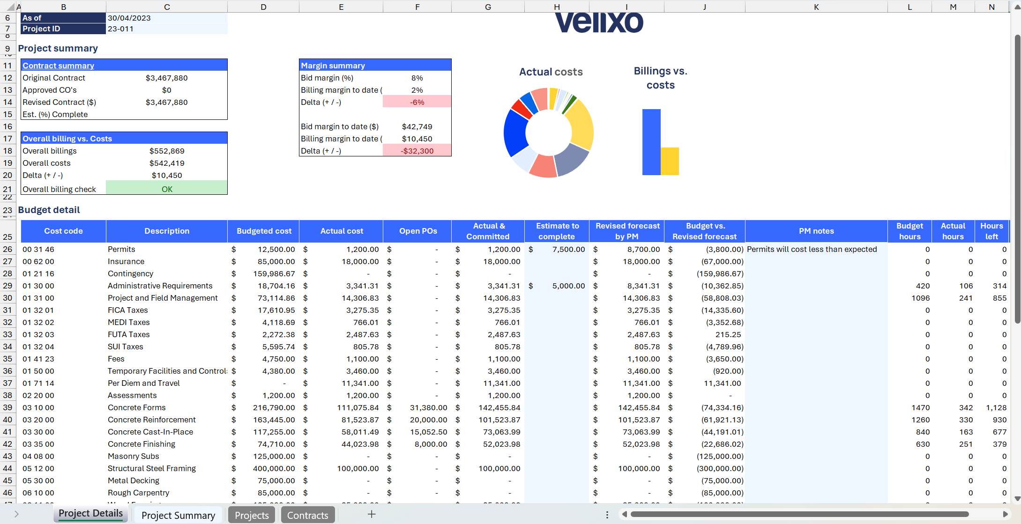Viewport: 1021px width, 524px height.
Task: Click the large yellow donut chart segment
Action: click(x=581, y=125)
